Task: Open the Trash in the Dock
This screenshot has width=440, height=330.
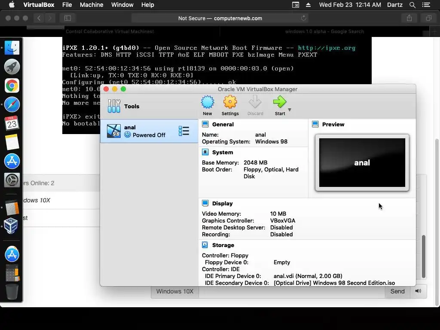Action: coord(12,292)
